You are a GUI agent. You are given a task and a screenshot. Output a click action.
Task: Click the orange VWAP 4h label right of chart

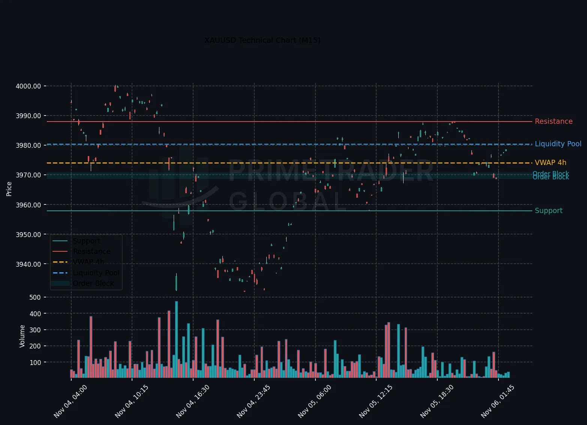(x=551, y=163)
